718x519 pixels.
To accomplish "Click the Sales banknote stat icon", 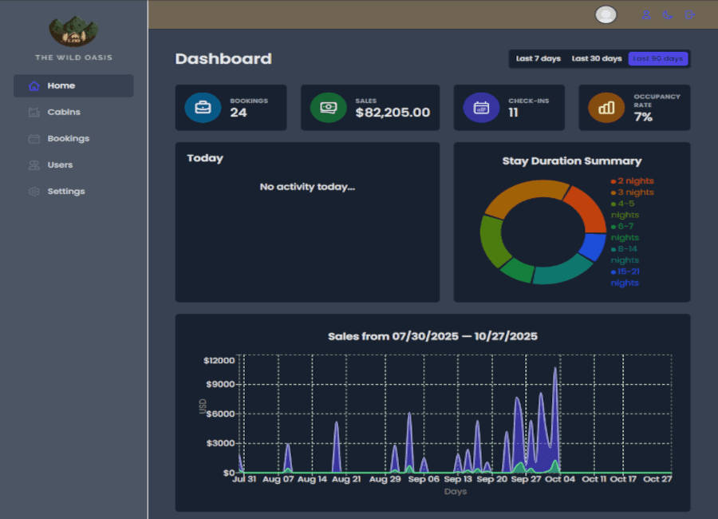I will (x=328, y=108).
